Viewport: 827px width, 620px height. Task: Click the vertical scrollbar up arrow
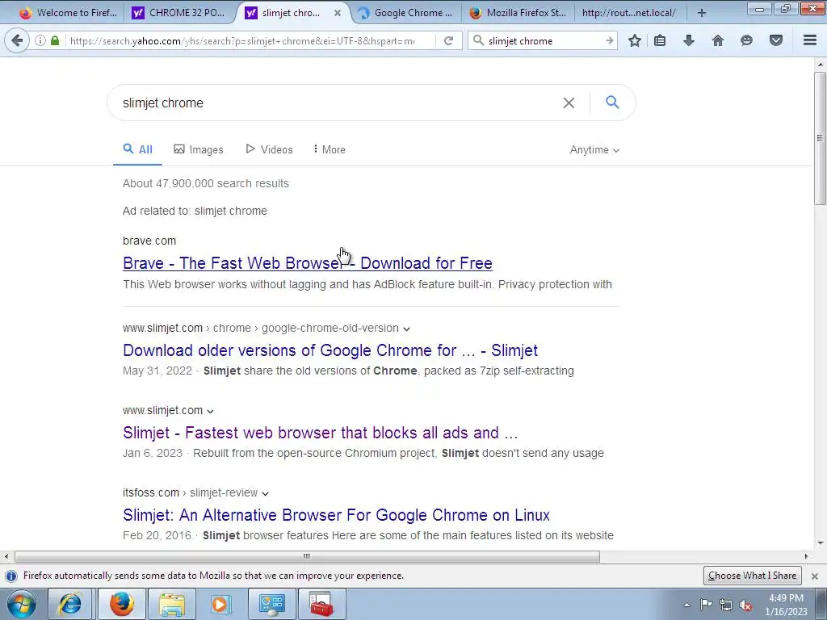point(821,65)
